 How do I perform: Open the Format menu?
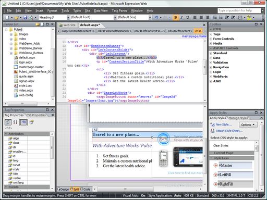[x=52, y=11]
